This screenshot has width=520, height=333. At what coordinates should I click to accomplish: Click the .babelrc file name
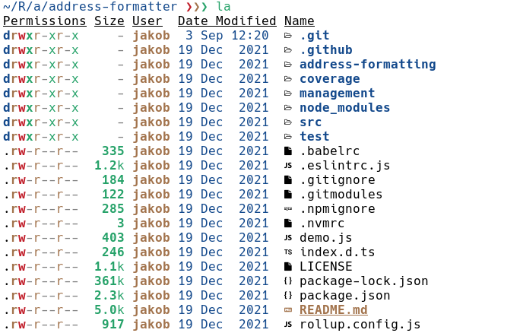coord(330,151)
